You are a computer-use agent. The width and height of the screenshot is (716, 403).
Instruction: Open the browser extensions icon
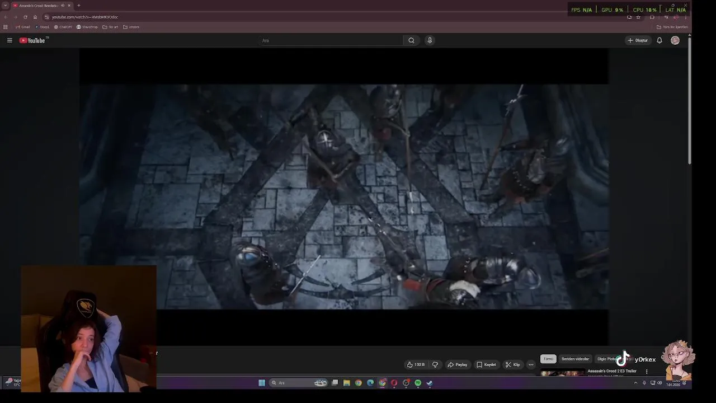click(652, 17)
